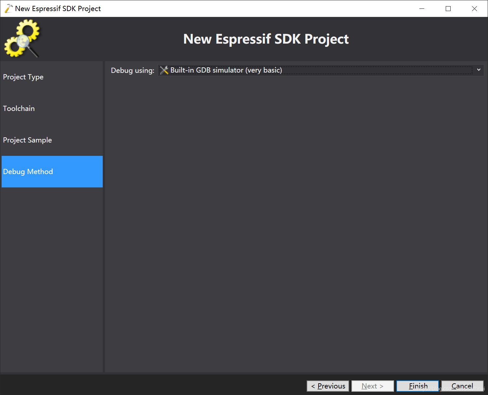
Task: Click the Finish button to create project
Action: pos(417,386)
